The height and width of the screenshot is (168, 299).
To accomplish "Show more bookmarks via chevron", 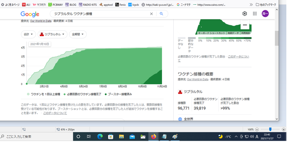I will (251, 5).
